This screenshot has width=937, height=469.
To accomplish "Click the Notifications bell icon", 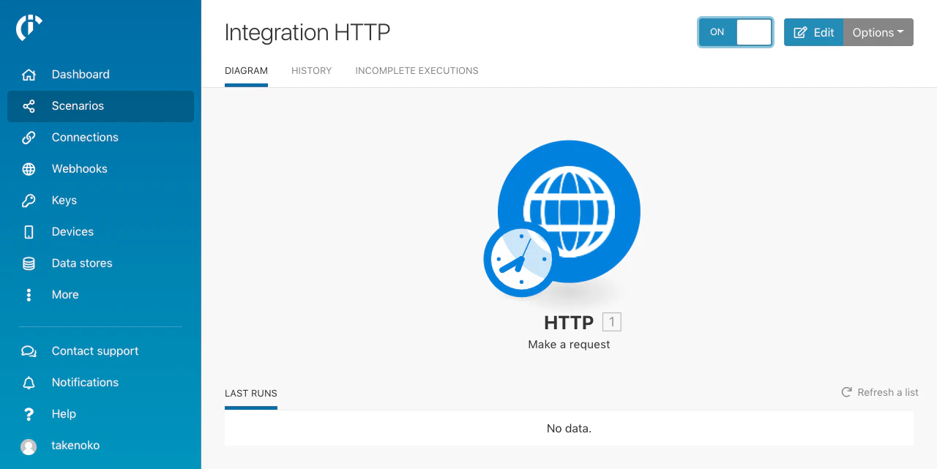I will tap(29, 383).
